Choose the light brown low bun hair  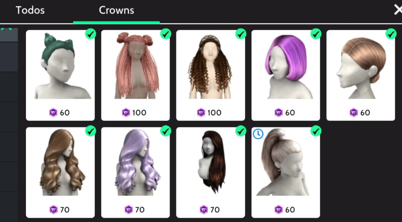tap(361, 75)
